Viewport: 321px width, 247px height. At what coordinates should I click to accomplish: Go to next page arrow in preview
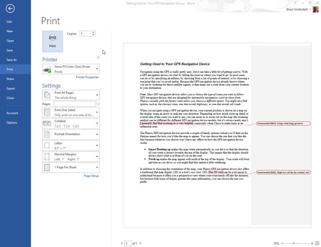click(x=141, y=243)
